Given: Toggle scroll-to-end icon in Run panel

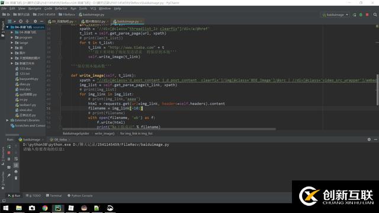Looking at the screenshot, I should (x=16, y=165).
